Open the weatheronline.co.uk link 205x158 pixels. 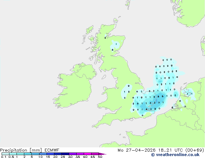pyautogui.click(x=178, y=155)
